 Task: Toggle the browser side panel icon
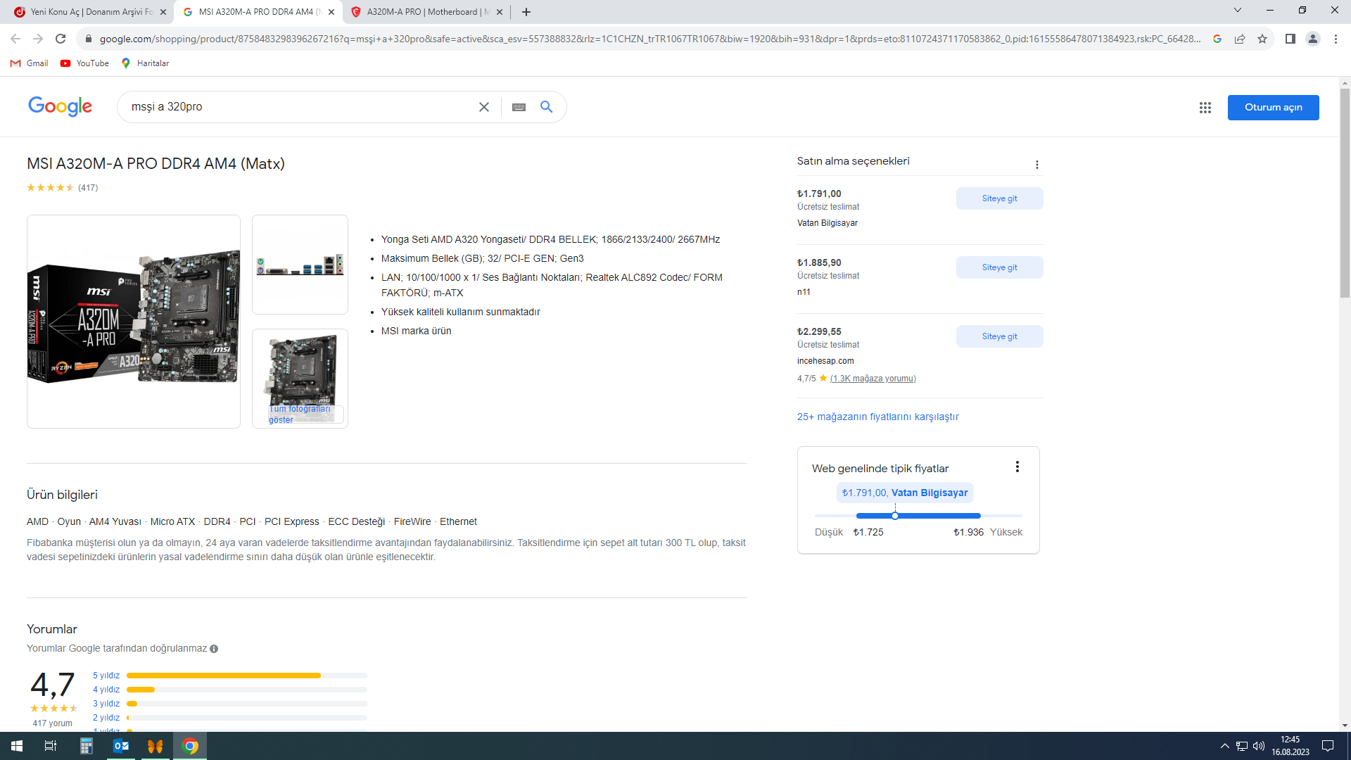tap(1290, 39)
